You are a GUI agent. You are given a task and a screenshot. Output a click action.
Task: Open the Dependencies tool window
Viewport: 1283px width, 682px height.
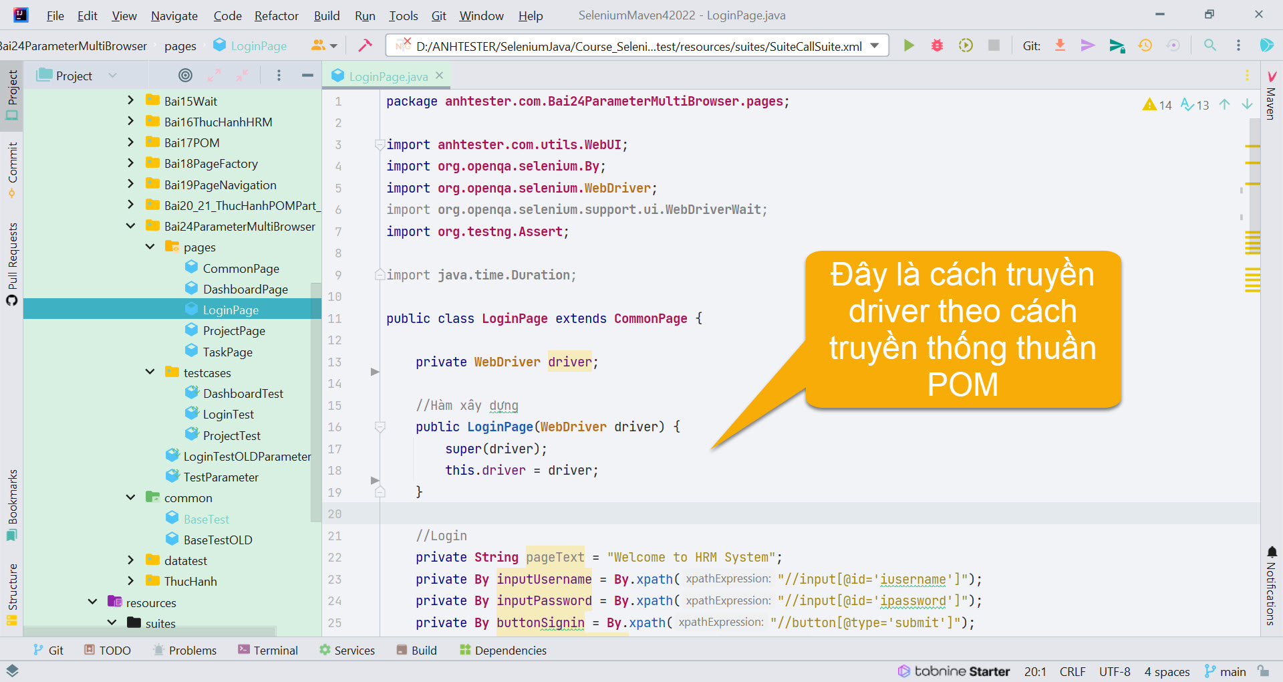point(503,650)
